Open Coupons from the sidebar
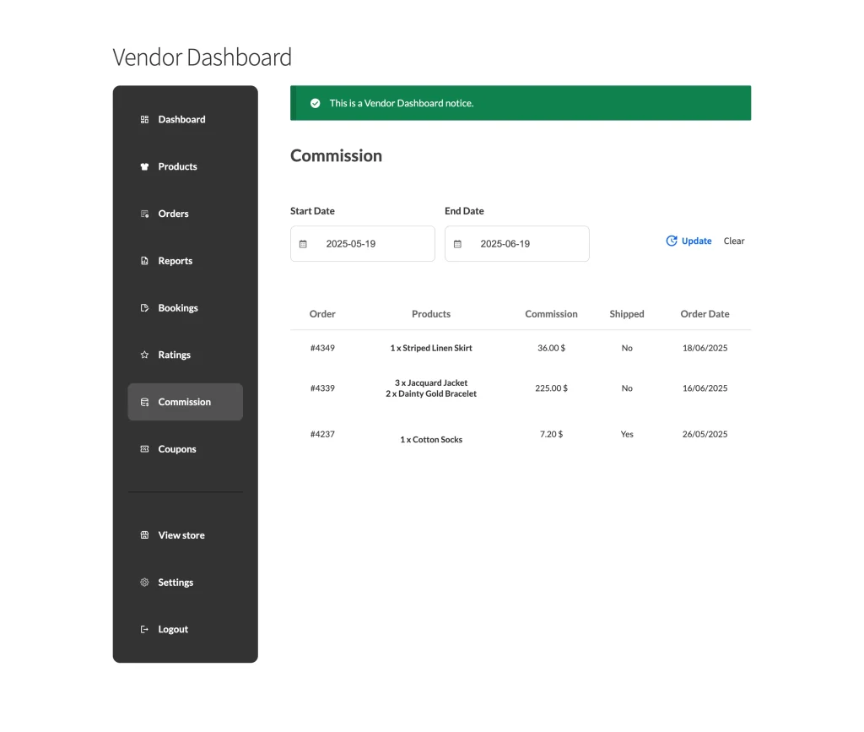Image resolution: width=864 pixels, height=732 pixels. click(185, 449)
